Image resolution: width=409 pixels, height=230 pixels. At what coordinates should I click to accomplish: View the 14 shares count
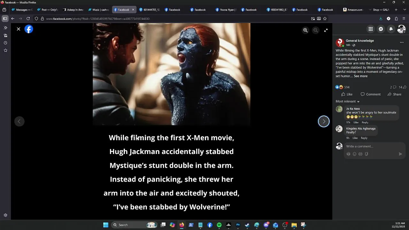coord(402,87)
